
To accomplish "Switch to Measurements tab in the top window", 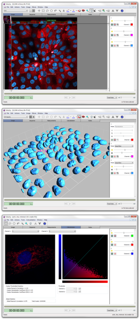I will 51,14.
